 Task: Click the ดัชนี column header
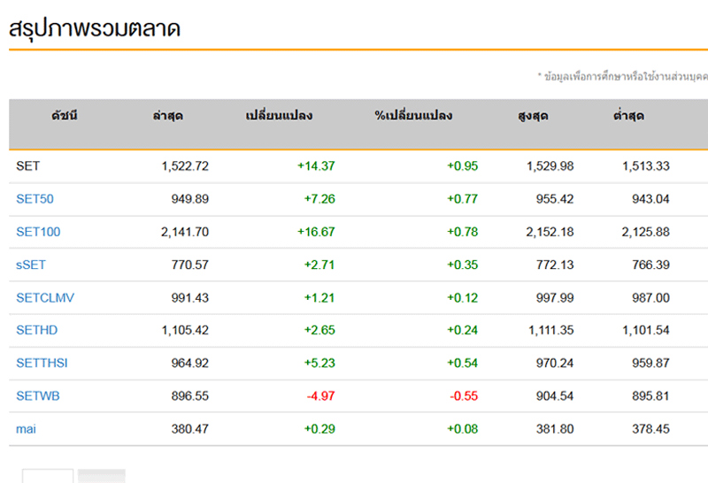point(64,116)
